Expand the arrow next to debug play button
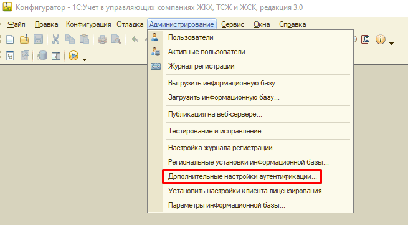 click(x=84, y=60)
